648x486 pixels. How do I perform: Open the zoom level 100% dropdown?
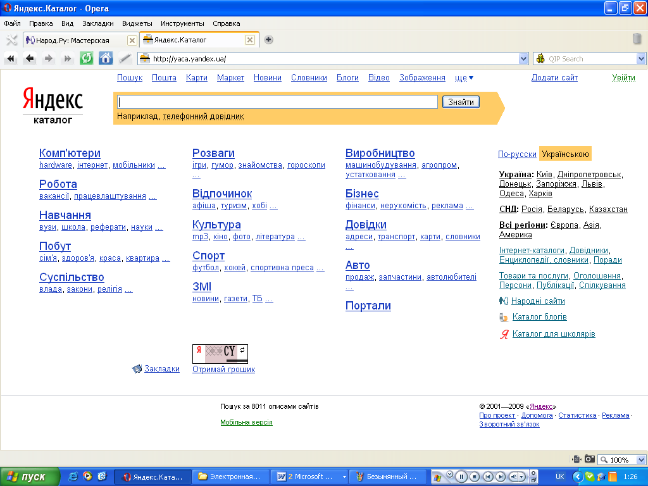pos(641,459)
